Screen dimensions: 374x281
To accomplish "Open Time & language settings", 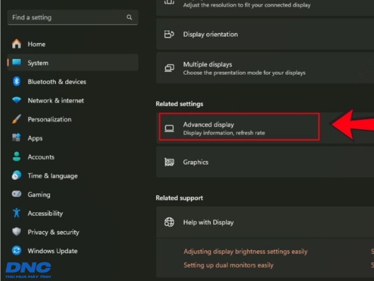I will 73,176.
